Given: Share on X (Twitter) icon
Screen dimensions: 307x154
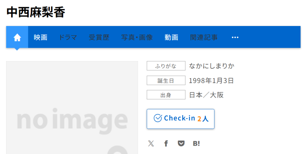Looking at the screenshot, I should click(151, 144).
